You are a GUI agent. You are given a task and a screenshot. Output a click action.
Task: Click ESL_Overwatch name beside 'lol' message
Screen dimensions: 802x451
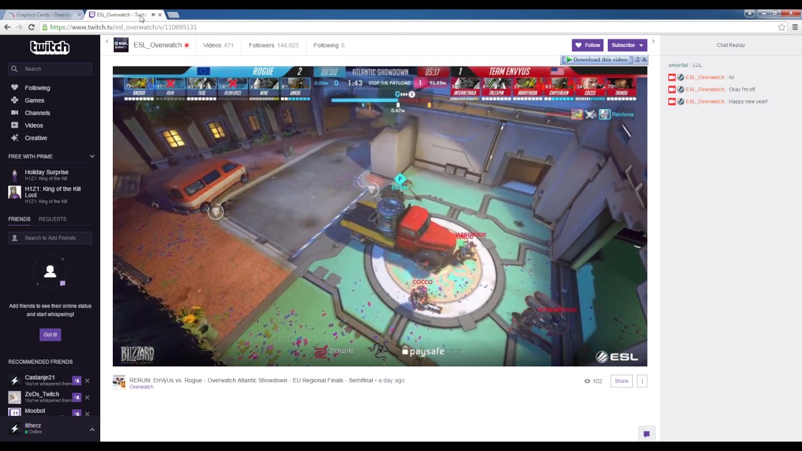pos(705,78)
